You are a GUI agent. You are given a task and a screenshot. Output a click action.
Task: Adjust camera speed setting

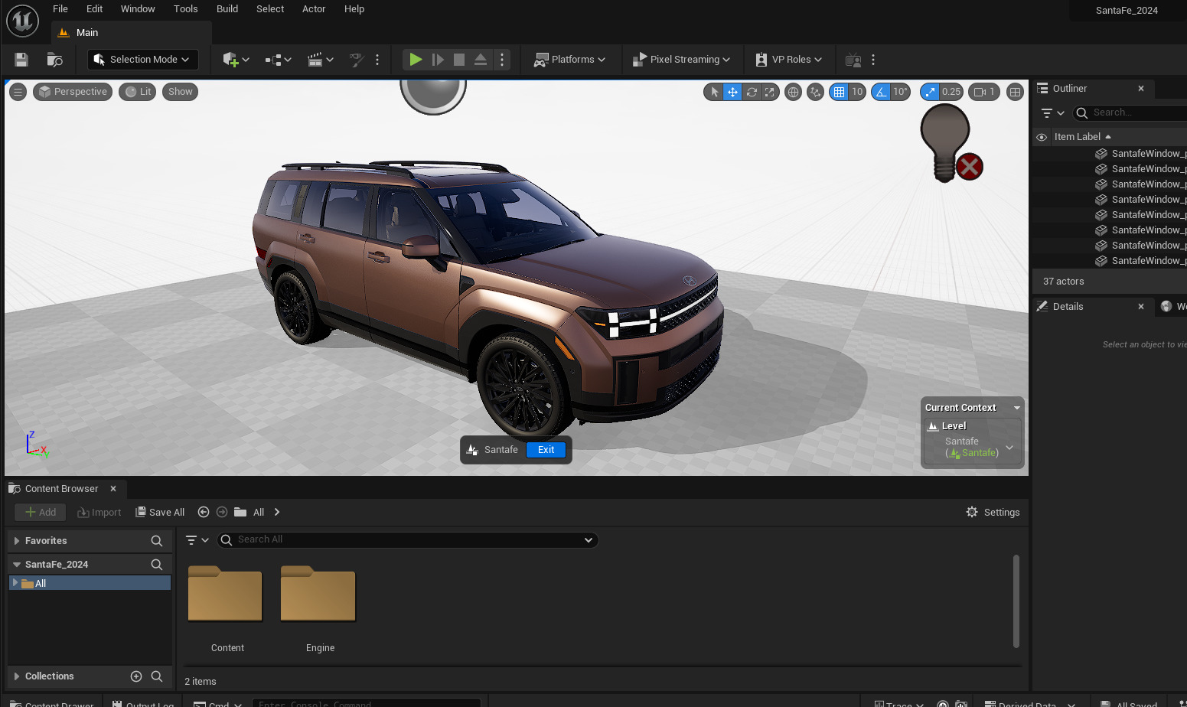tap(984, 92)
